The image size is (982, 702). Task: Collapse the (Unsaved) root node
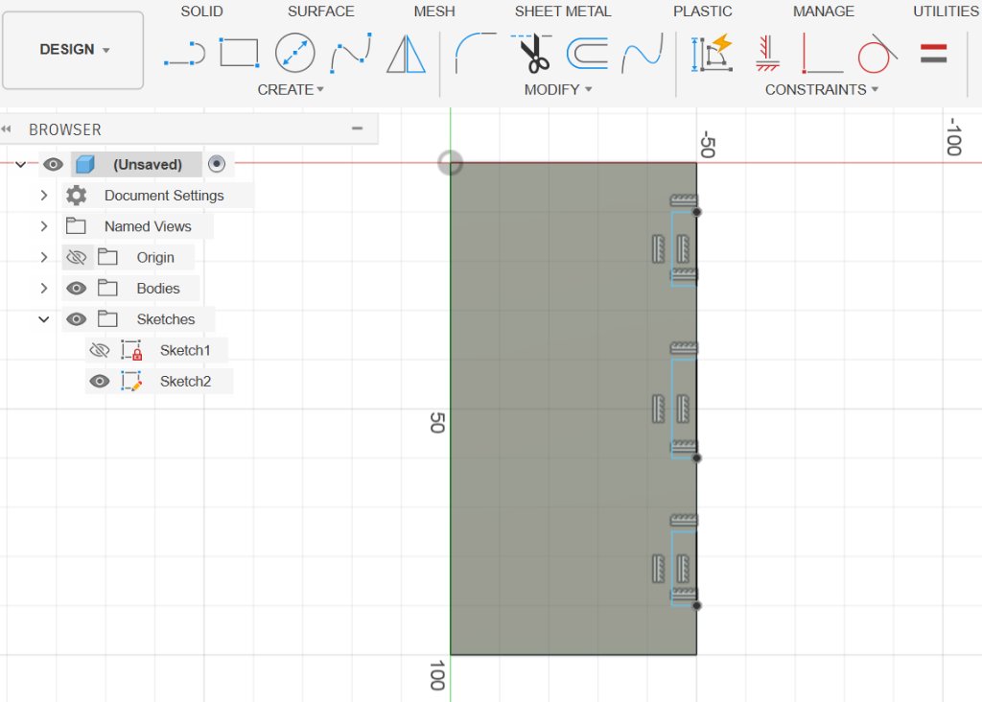(21, 165)
